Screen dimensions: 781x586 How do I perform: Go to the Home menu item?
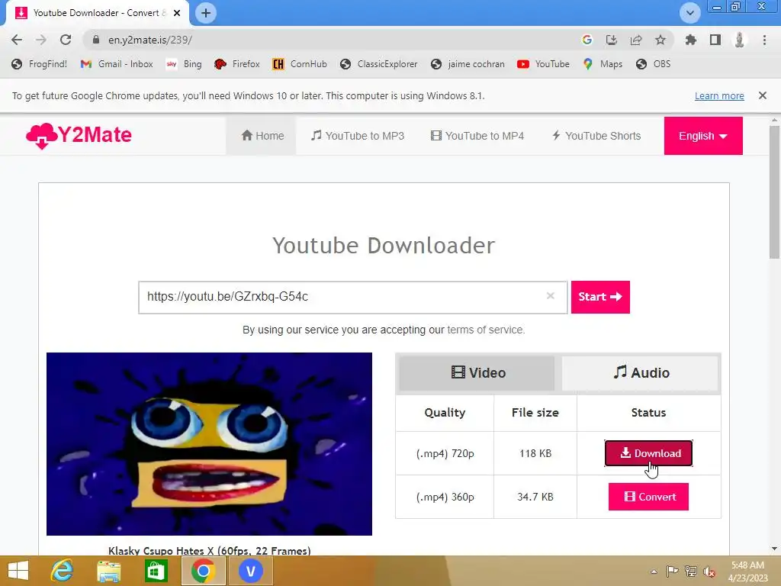262,136
